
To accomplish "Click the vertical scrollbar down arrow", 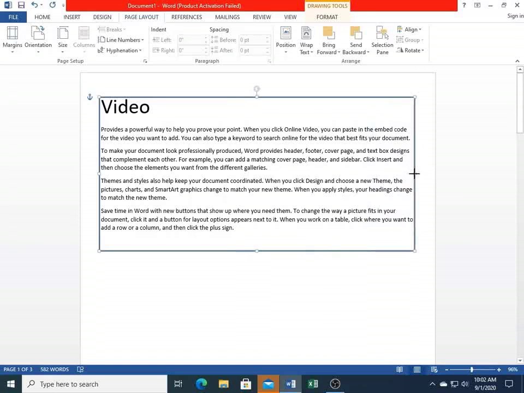I will pyautogui.click(x=520, y=361).
